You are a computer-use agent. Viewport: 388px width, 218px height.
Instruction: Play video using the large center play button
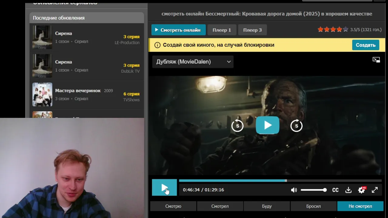[x=267, y=125]
